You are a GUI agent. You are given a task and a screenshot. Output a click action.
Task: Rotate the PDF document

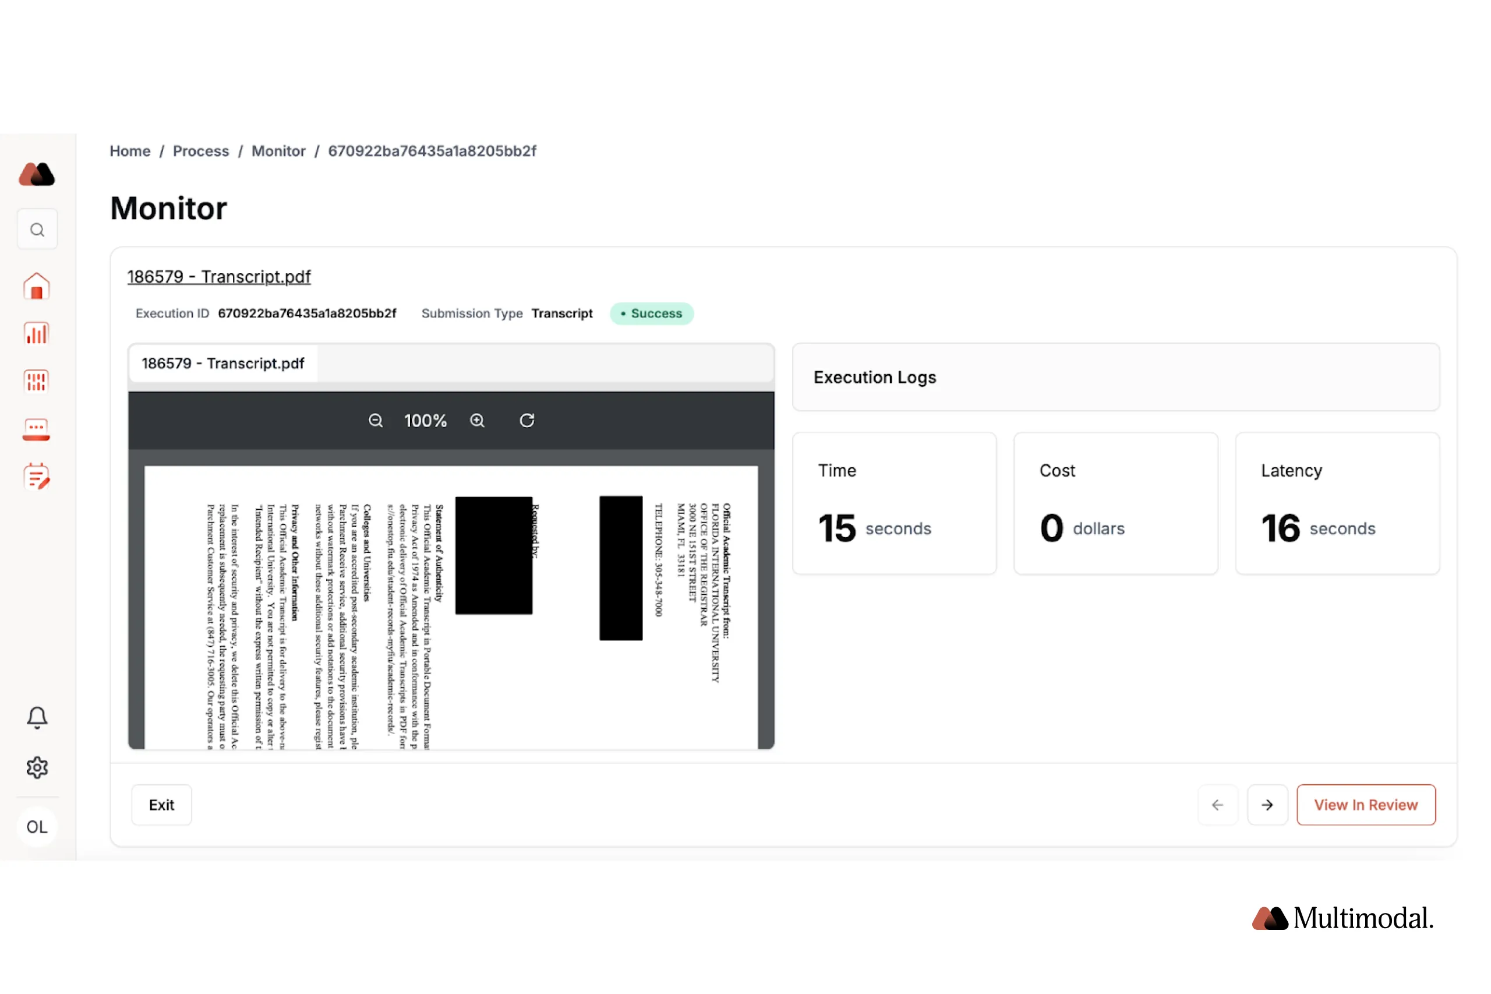tap(527, 420)
